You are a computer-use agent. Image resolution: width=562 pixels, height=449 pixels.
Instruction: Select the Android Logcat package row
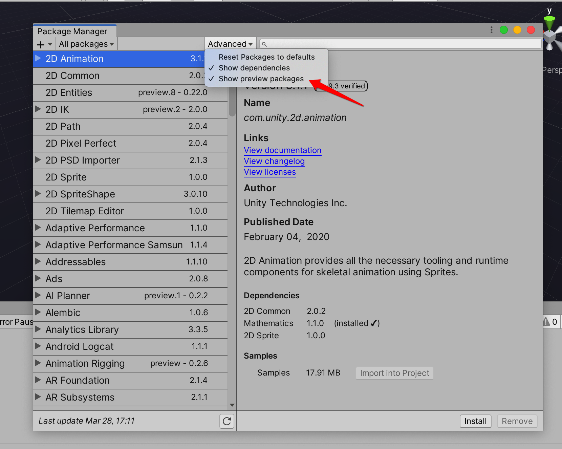pyautogui.click(x=130, y=347)
